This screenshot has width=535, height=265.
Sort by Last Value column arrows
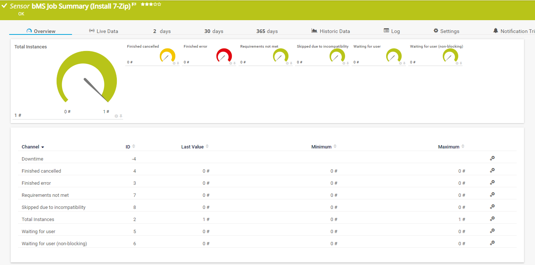[207, 147]
